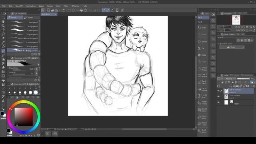The width and height of the screenshot is (256, 144).
Task: Toggle the transparent color swatch below the wheel
Action: pos(10,135)
